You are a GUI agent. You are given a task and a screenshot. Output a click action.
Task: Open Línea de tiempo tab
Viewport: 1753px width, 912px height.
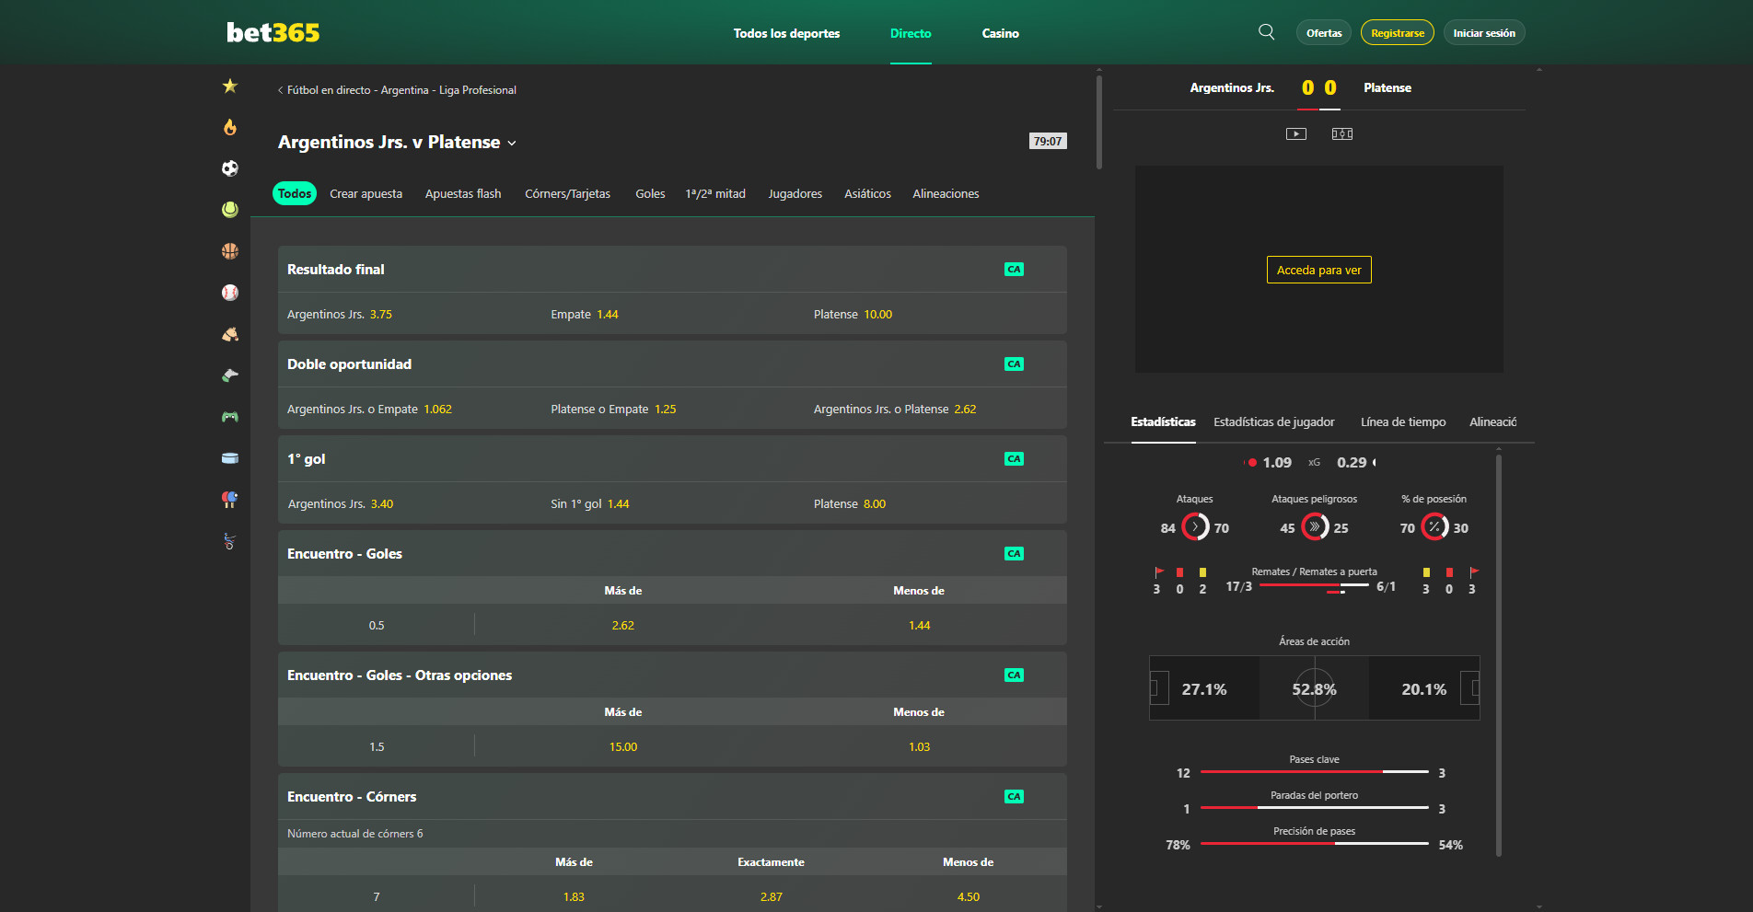(x=1403, y=422)
